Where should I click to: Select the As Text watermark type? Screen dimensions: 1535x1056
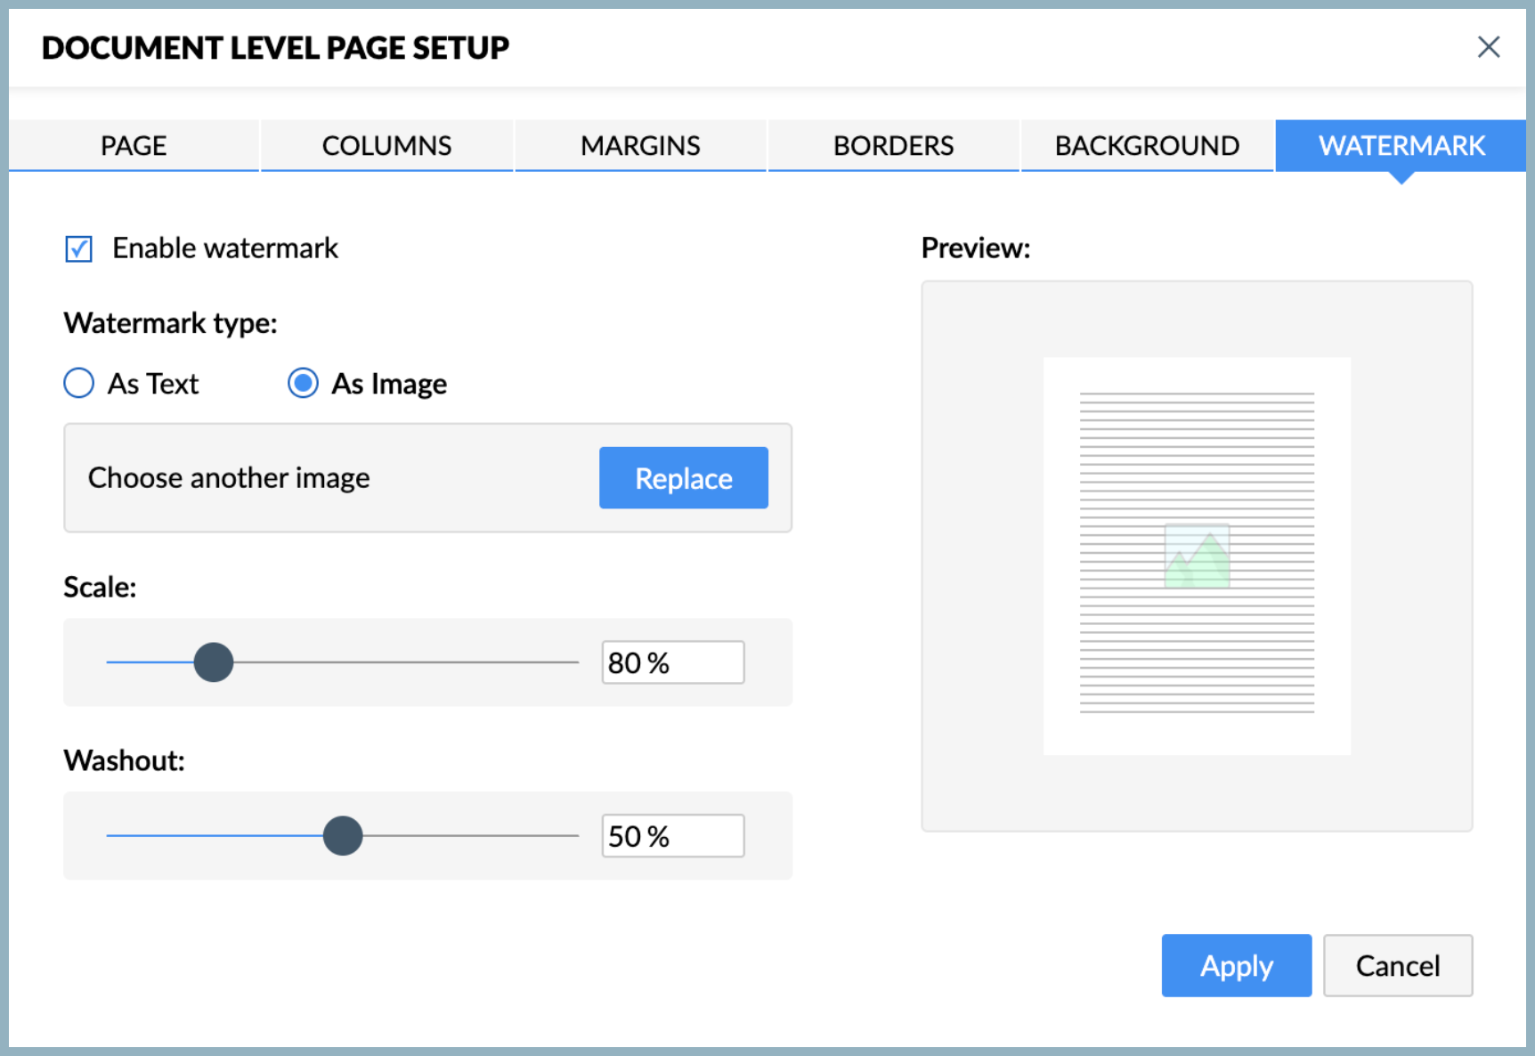(x=79, y=384)
